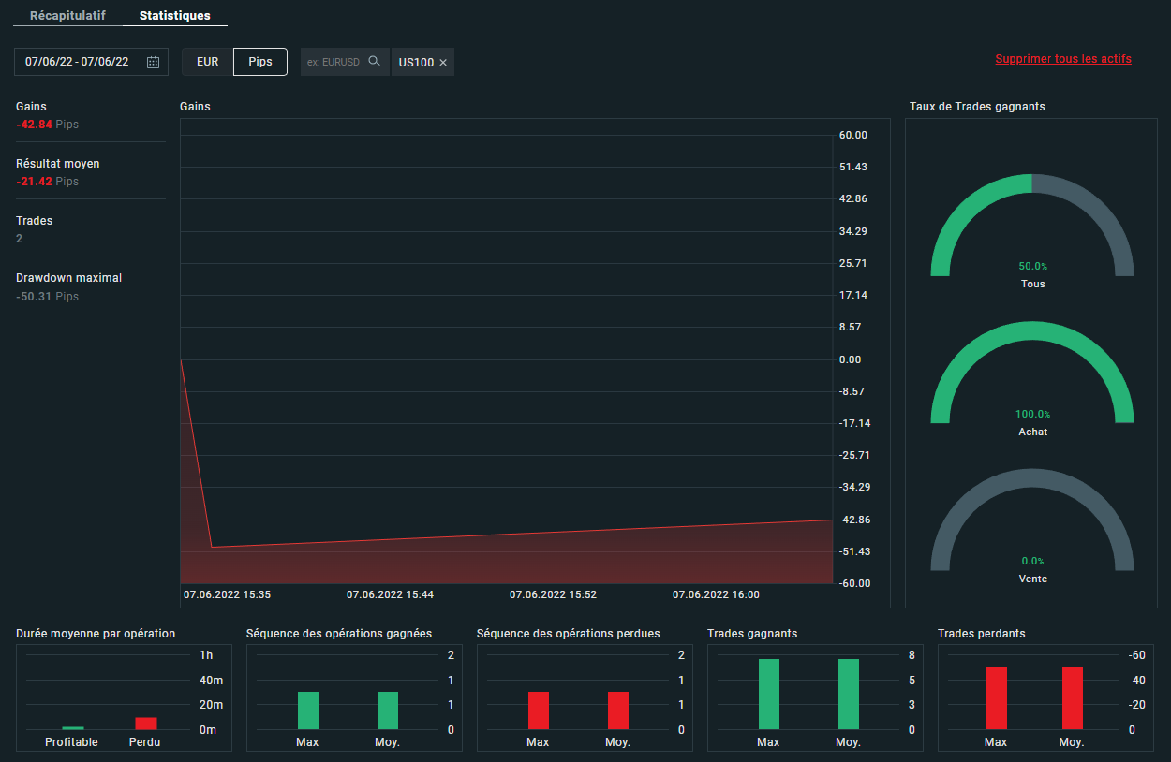Viewport: 1171px width, 762px height.
Task: Click Max bar in Séquence des opérations gagnées
Action: 308,711
